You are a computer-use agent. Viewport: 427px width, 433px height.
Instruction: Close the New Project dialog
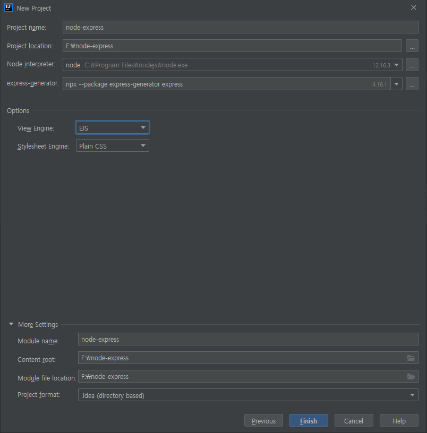(414, 8)
